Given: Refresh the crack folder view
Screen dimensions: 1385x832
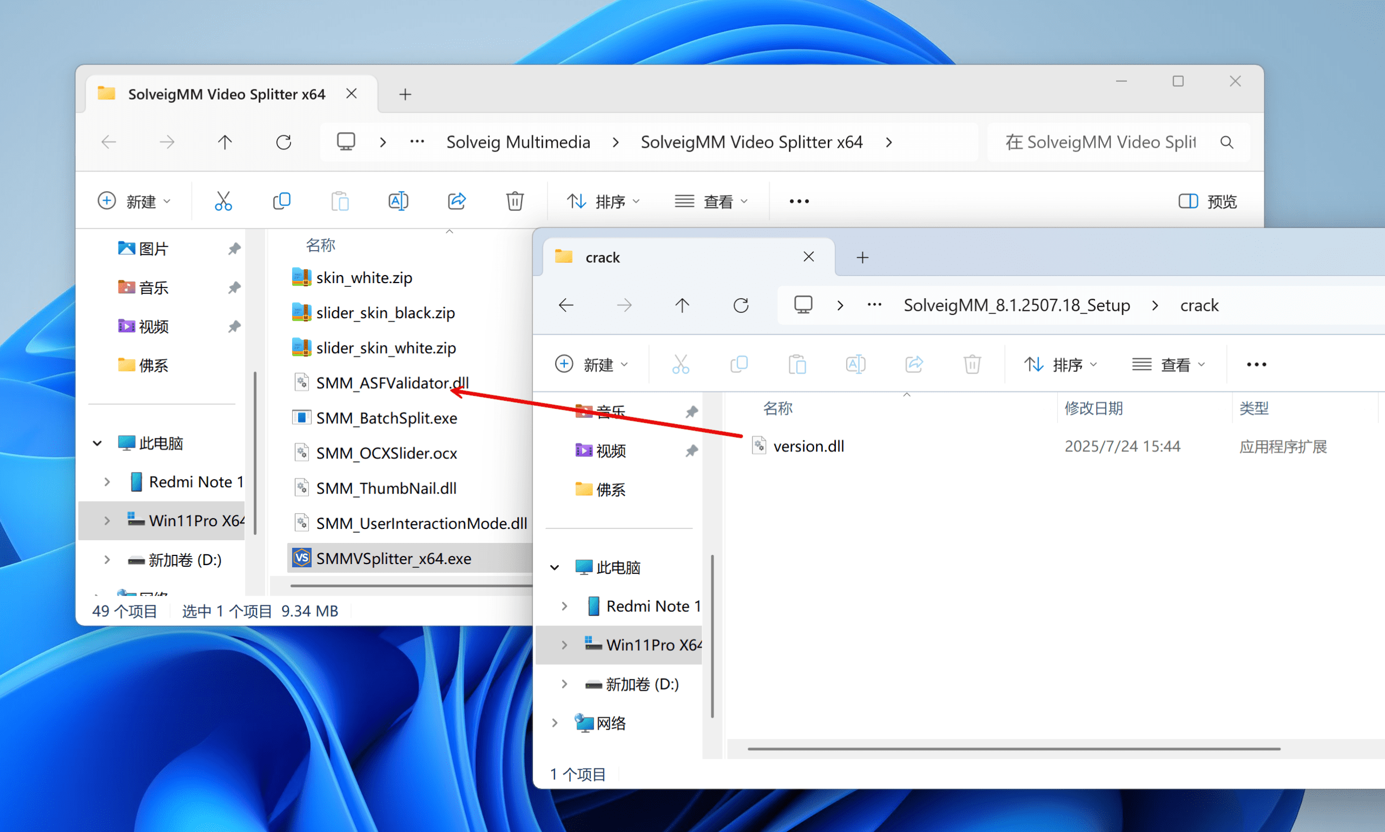Looking at the screenshot, I should 741,305.
